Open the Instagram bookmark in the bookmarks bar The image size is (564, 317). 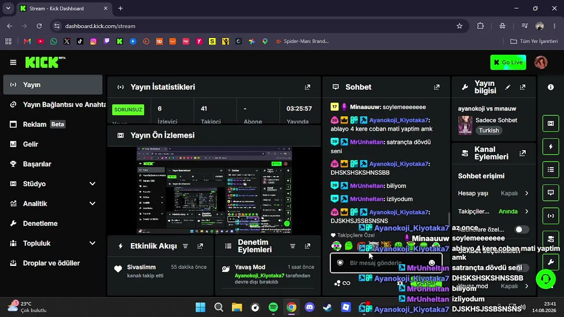(x=93, y=41)
